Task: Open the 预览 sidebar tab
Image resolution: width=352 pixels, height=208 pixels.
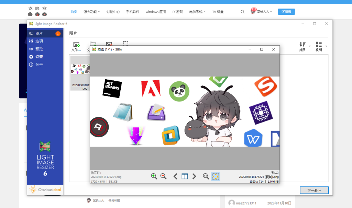Action: [x=45, y=49]
